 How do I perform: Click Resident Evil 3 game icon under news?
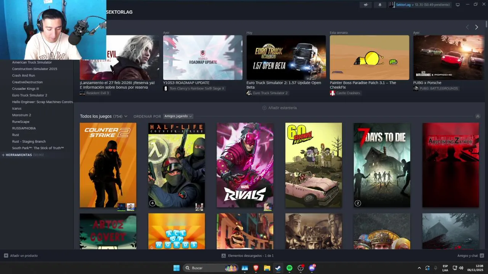(x=82, y=93)
